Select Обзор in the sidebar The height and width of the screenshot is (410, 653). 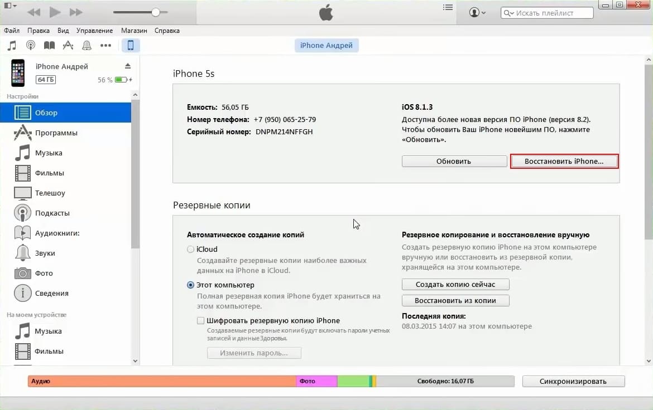pyautogui.click(x=65, y=113)
